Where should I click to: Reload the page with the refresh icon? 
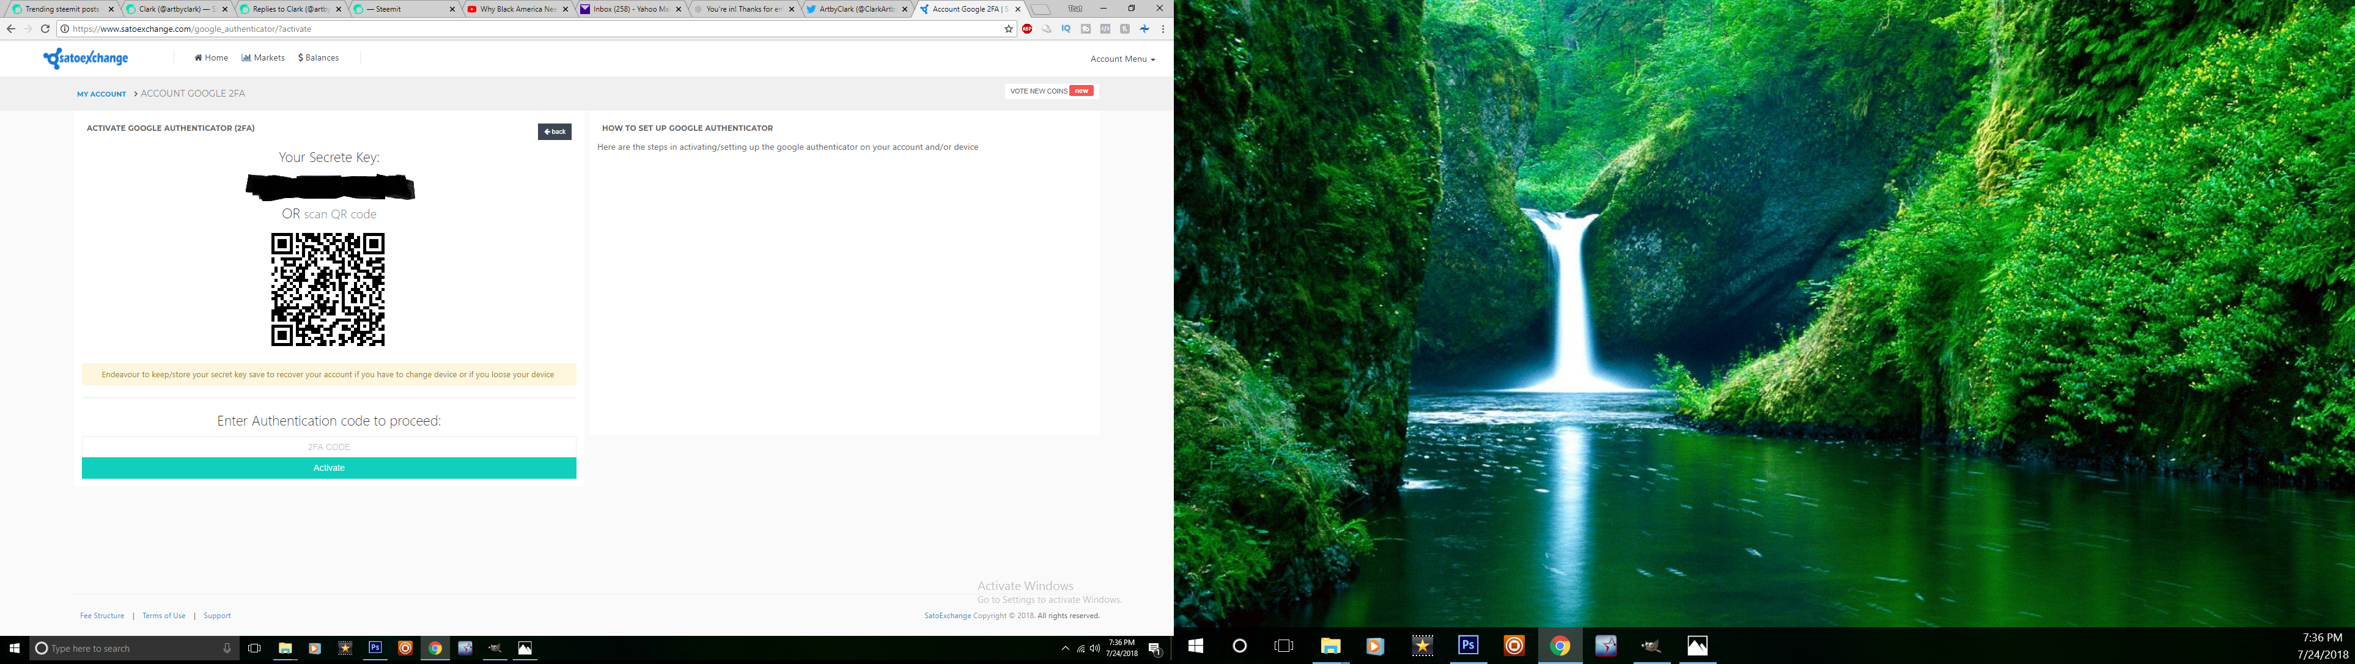pyautogui.click(x=45, y=29)
